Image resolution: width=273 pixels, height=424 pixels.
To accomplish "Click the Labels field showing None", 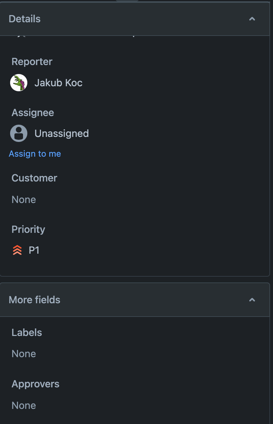I will coord(23,353).
